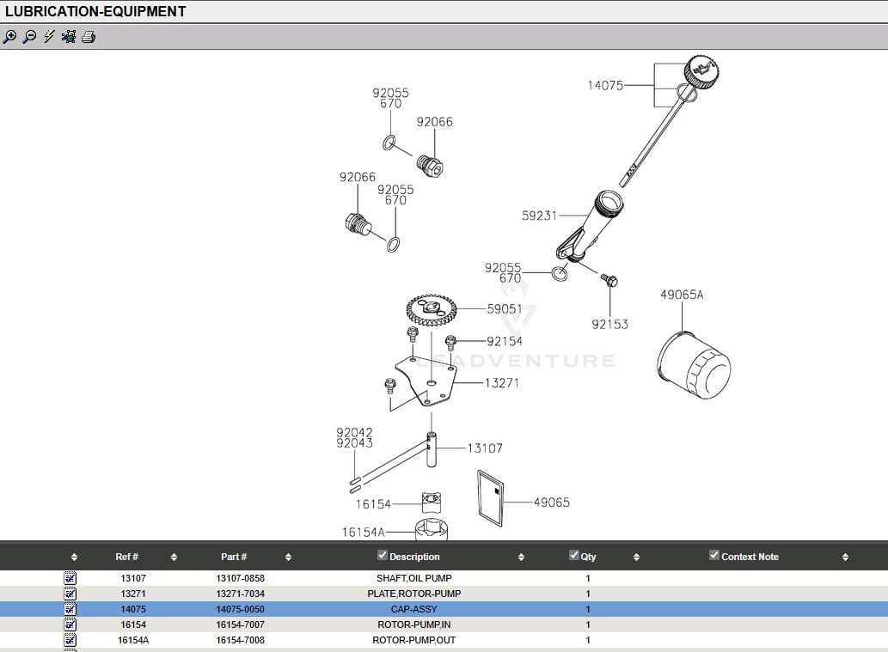888x652 pixels.
Task: Click the lightning bolt toolbar icon
Action: 49,37
